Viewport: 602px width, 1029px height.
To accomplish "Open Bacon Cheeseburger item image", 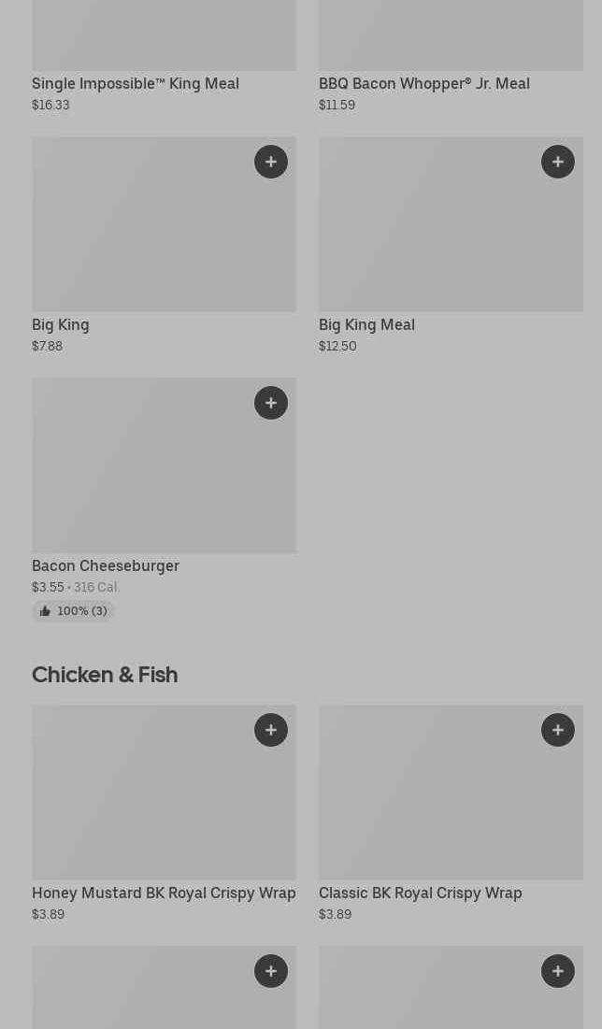I will (165, 465).
